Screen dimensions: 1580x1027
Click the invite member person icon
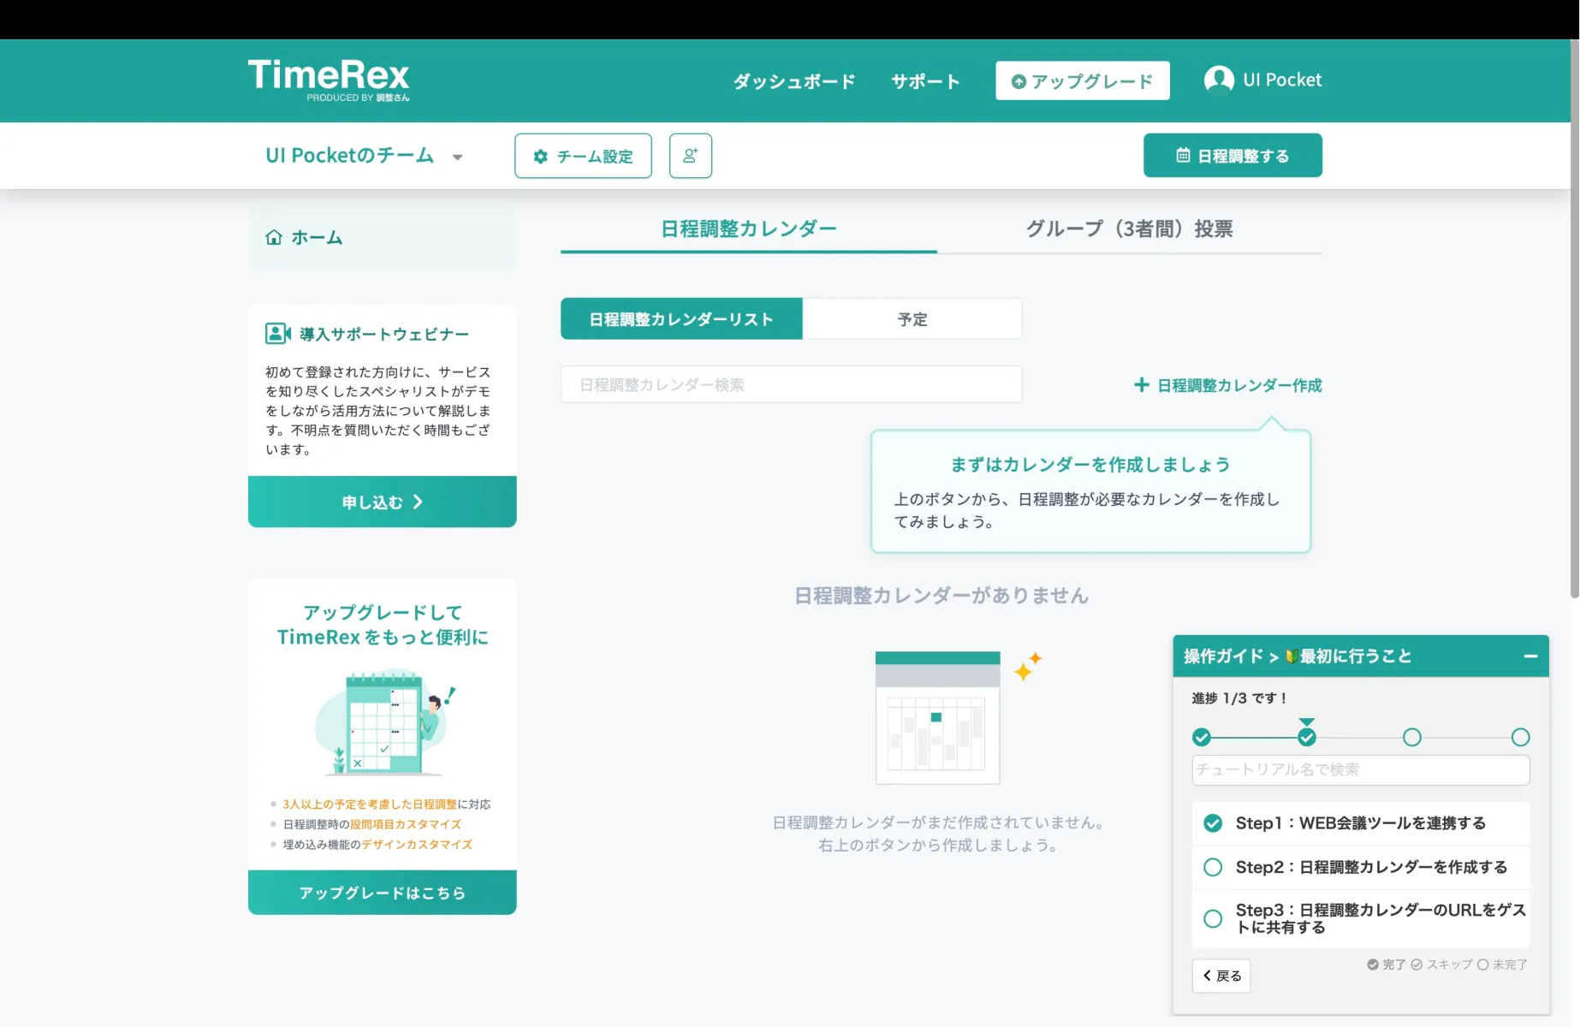click(690, 156)
